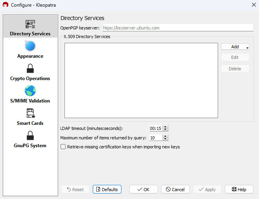
Task: Click the Help lifebuoy button
Action: click(x=239, y=189)
